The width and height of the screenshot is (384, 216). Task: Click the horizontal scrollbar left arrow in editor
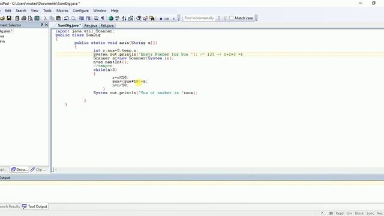(56, 169)
